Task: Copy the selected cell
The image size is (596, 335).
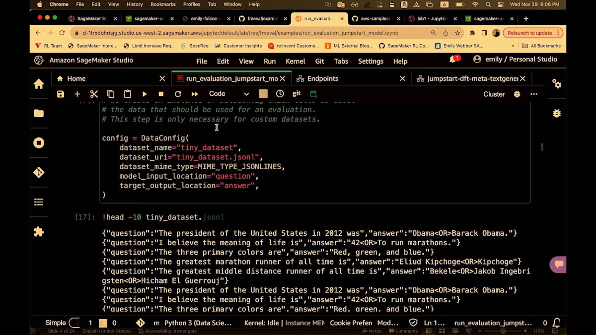Action: (111, 94)
